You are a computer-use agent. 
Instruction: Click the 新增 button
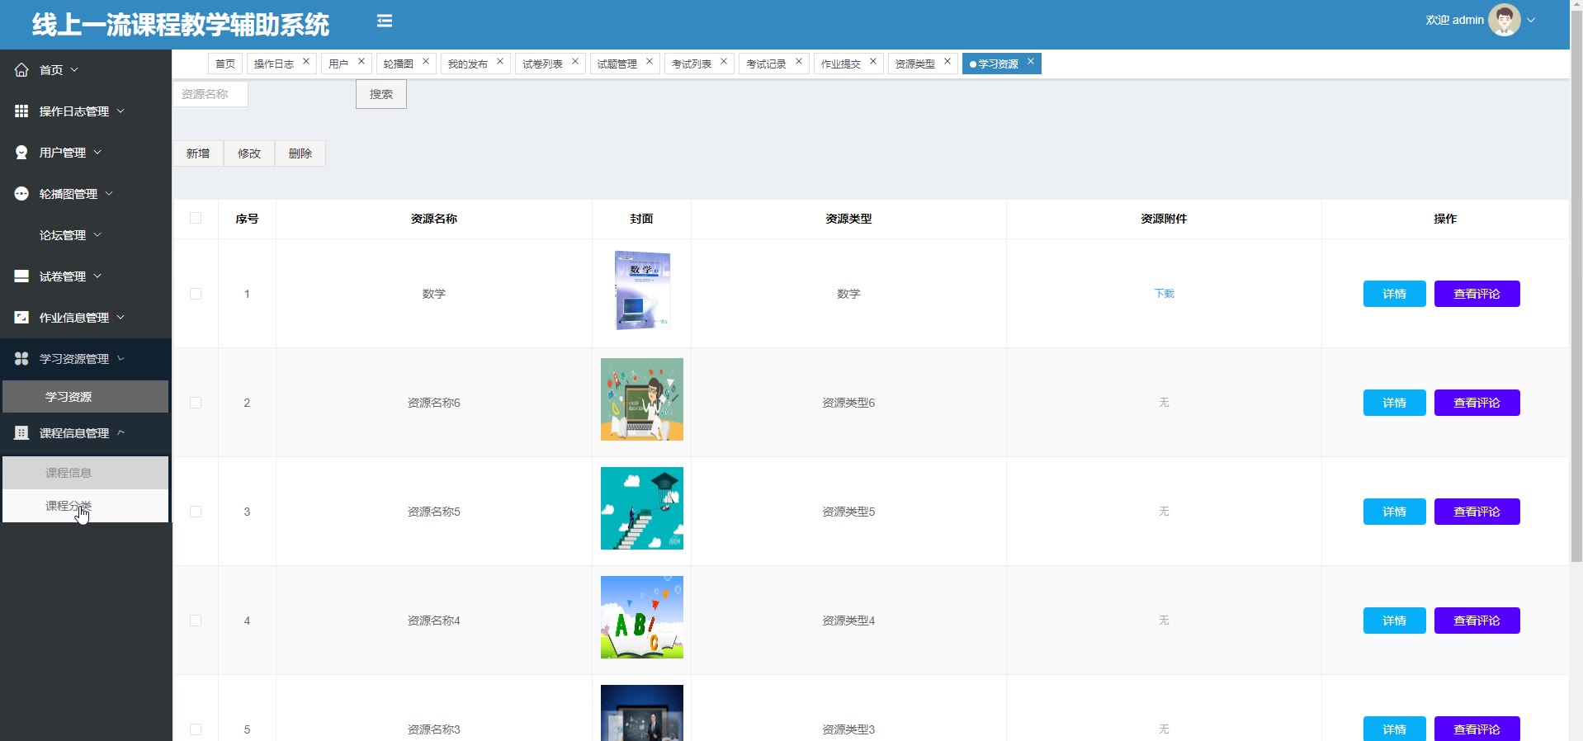(x=198, y=153)
